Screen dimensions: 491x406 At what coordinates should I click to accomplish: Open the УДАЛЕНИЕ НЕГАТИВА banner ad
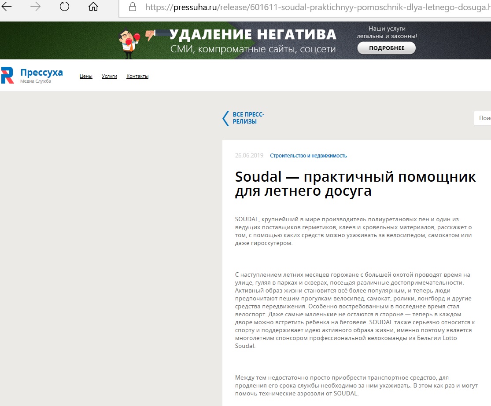point(246,40)
